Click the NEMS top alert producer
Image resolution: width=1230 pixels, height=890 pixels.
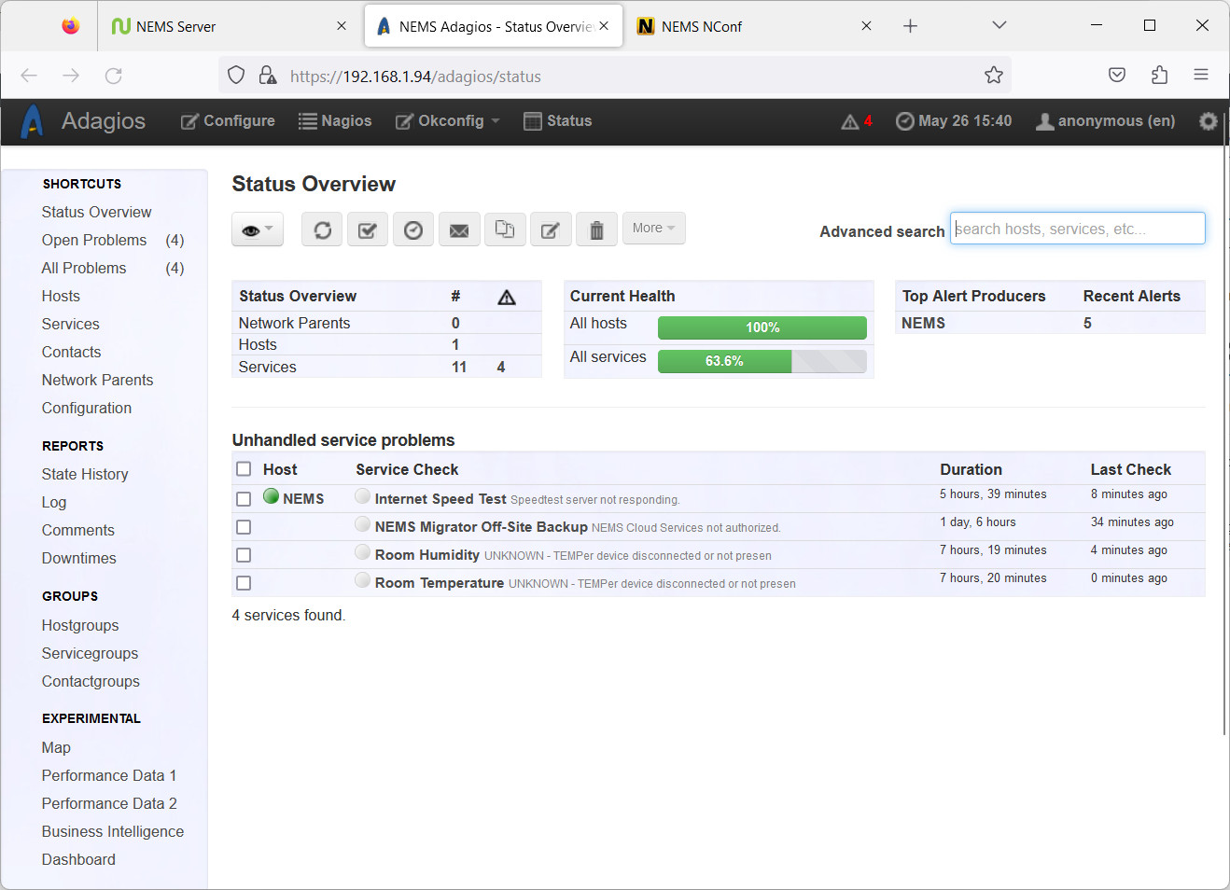click(x=923, y=323)
